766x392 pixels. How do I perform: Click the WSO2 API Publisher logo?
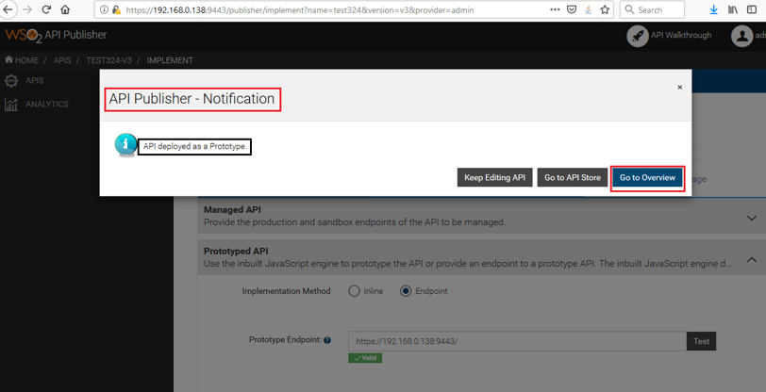pyautogui.click(x=56, y=35)
